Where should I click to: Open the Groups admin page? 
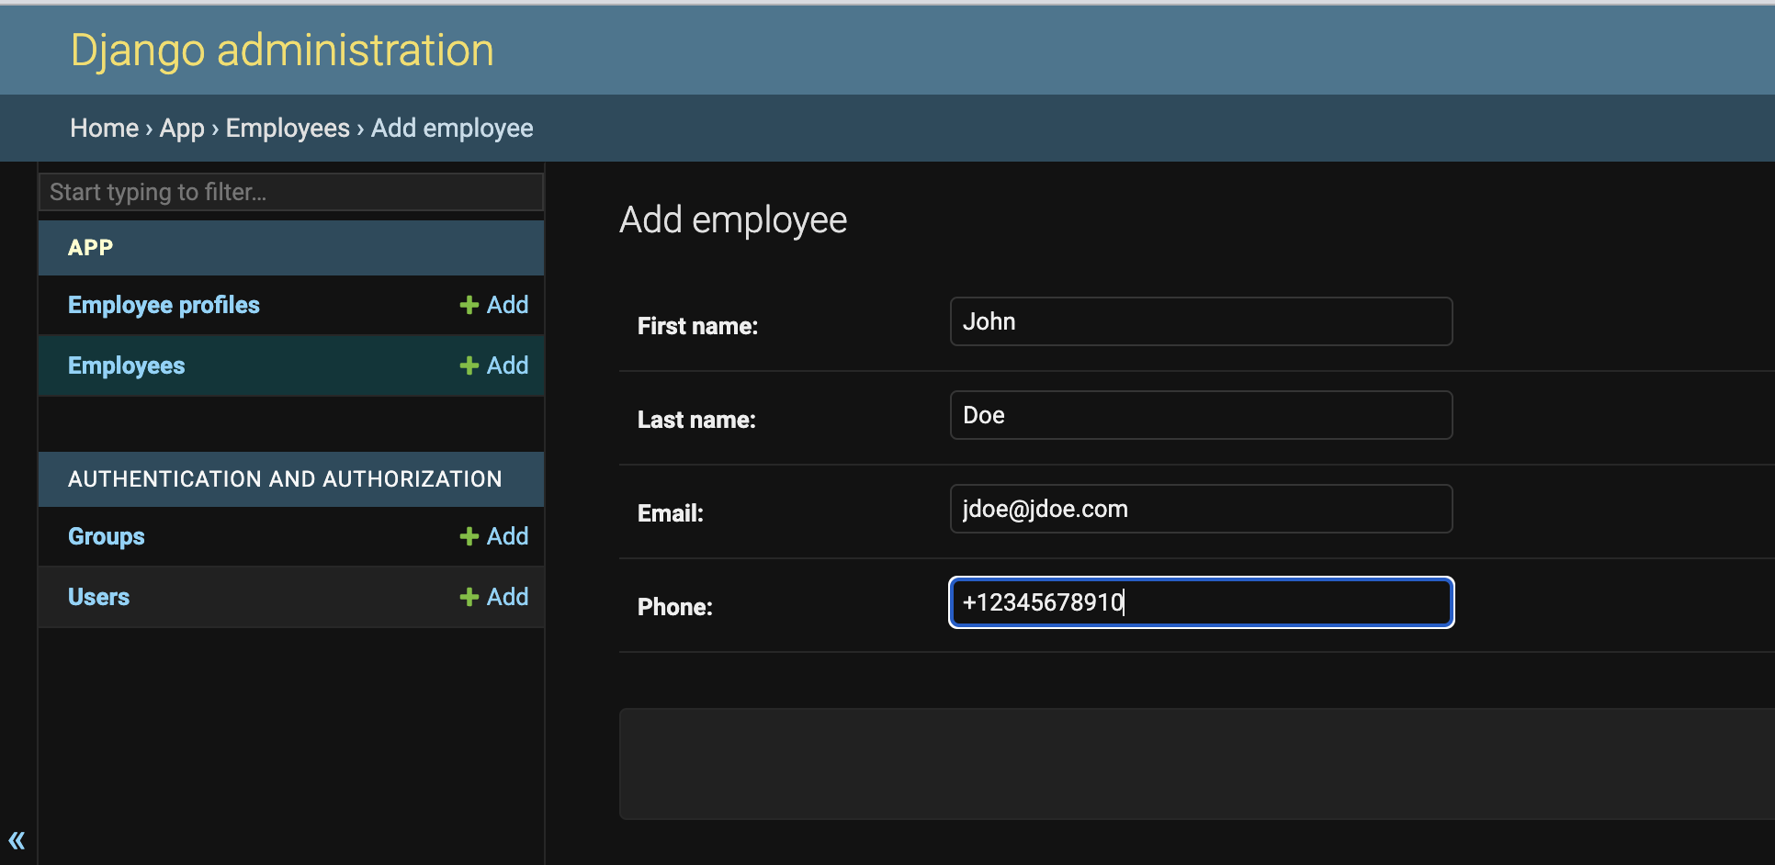(x=106, y=535)
